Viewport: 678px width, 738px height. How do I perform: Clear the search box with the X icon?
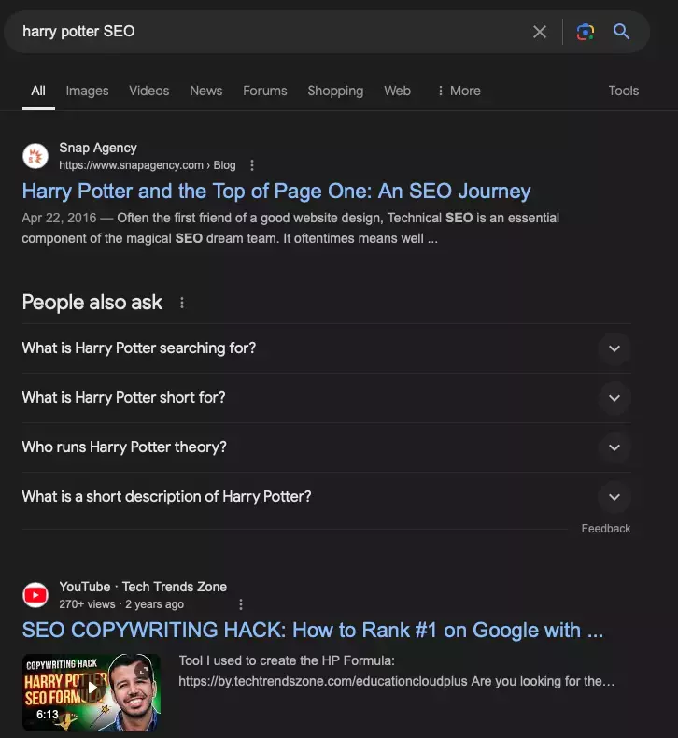pyautogui.click(x=540, y=32)
